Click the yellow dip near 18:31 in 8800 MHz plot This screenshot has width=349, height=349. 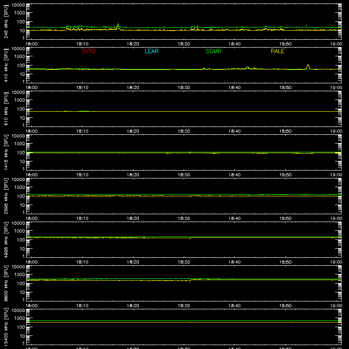pyautogui.click(x=190, y=281)
